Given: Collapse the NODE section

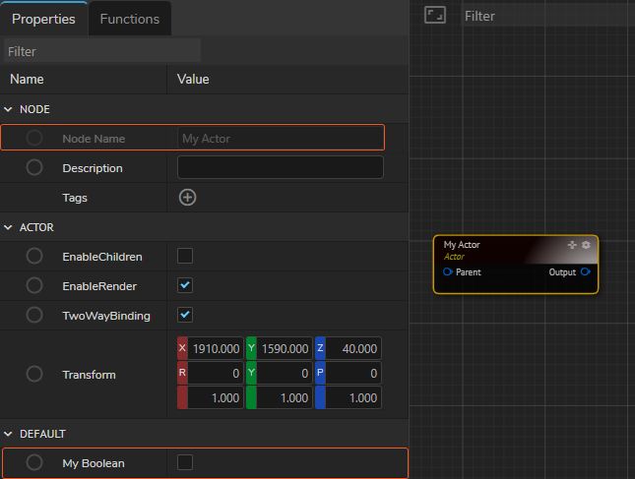Looking at the screenshot, I should point(9,109).
